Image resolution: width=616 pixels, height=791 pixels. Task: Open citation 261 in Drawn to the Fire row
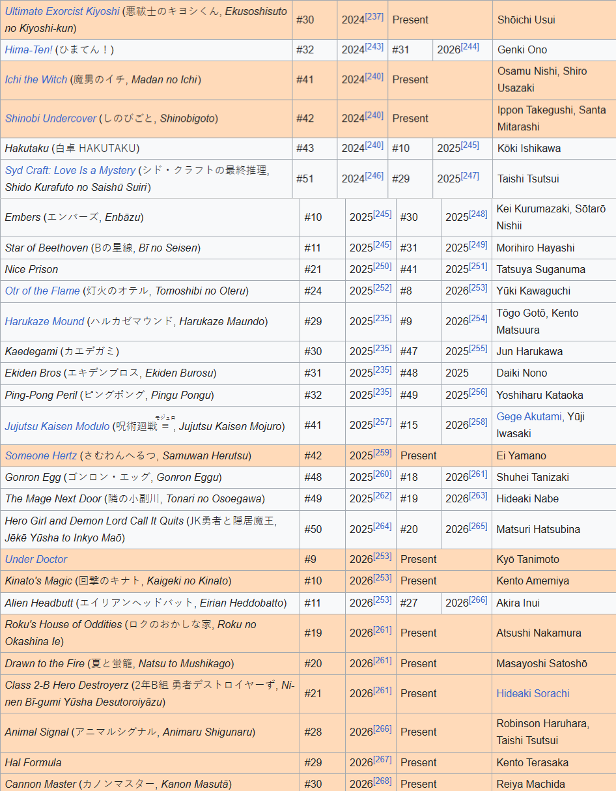click(382, 660)
